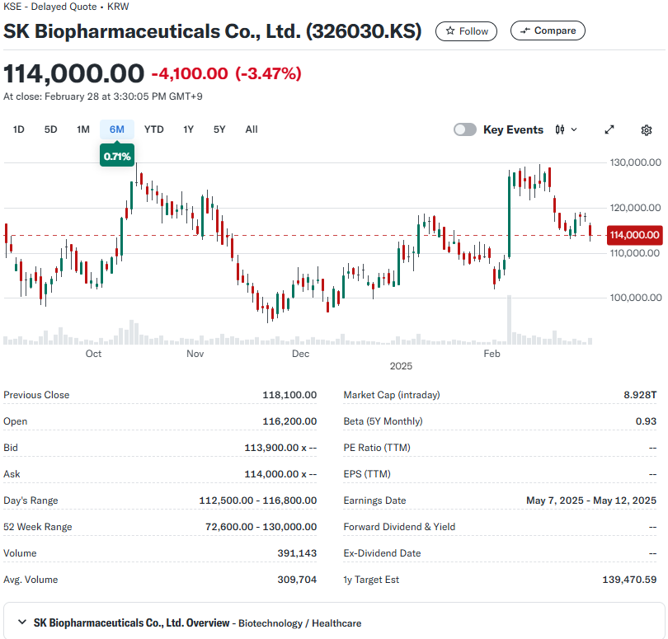Image resolution: width=668 pixels, height=639 pixels.
Task: Click the Open value 116,200.00
Action: [x=289, y=421]
